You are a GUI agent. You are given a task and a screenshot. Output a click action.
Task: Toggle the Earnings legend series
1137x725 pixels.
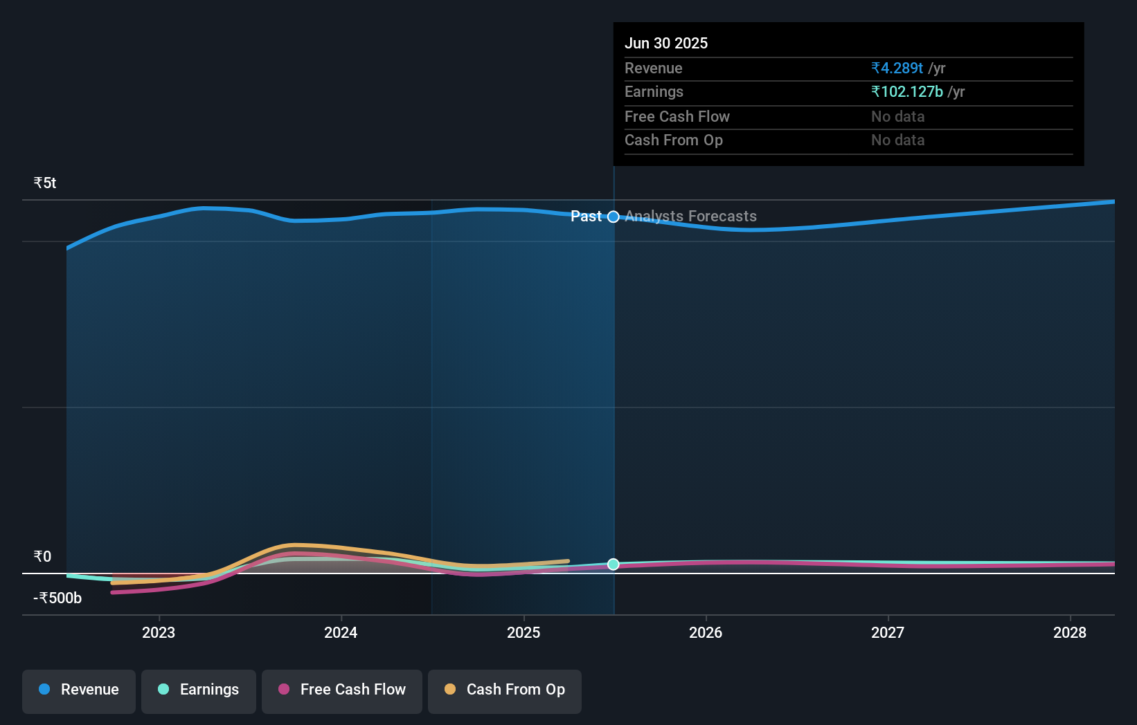click(199, 690)
